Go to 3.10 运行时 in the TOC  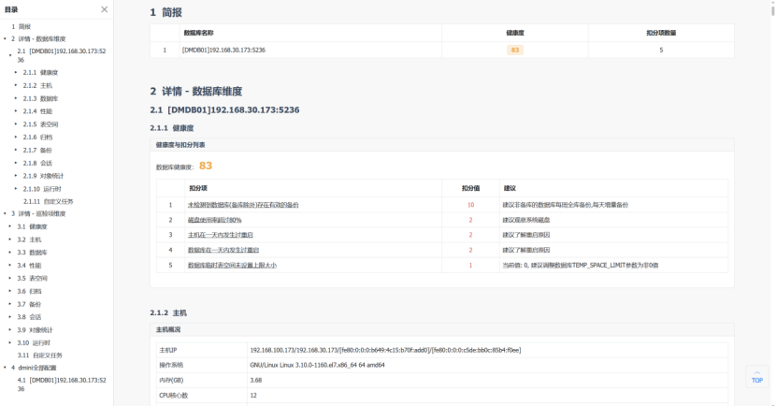pyautogui.click(x=34, y=342)
